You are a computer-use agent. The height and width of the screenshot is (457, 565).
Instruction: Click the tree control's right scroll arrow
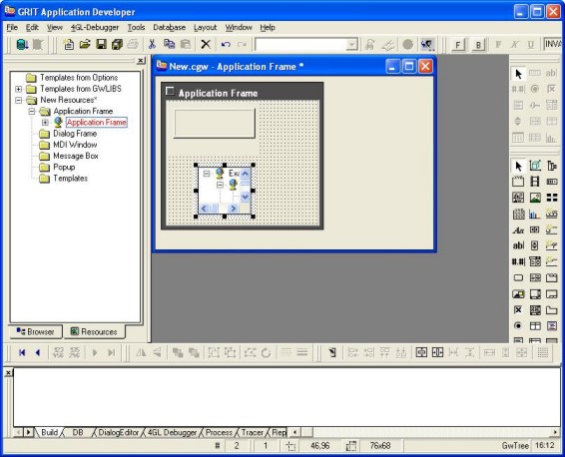click(x=234, y=209)
